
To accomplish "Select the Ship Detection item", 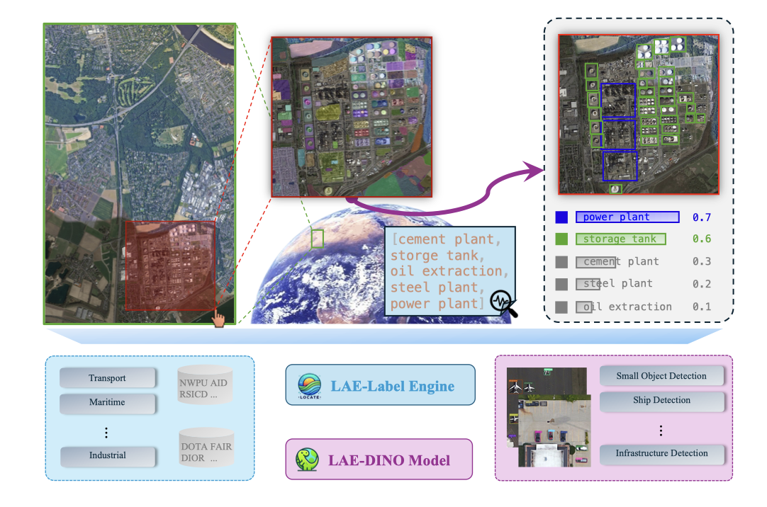I will click(661, 401).
